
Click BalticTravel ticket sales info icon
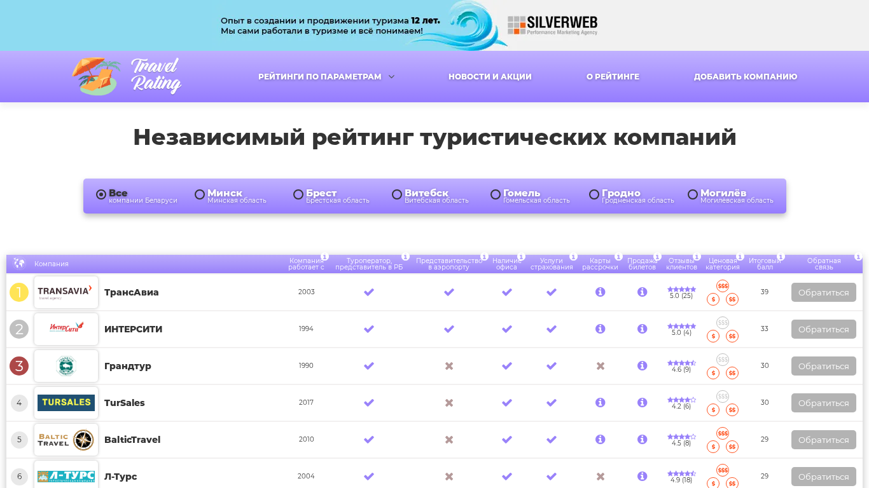click(x=643, y=440)
